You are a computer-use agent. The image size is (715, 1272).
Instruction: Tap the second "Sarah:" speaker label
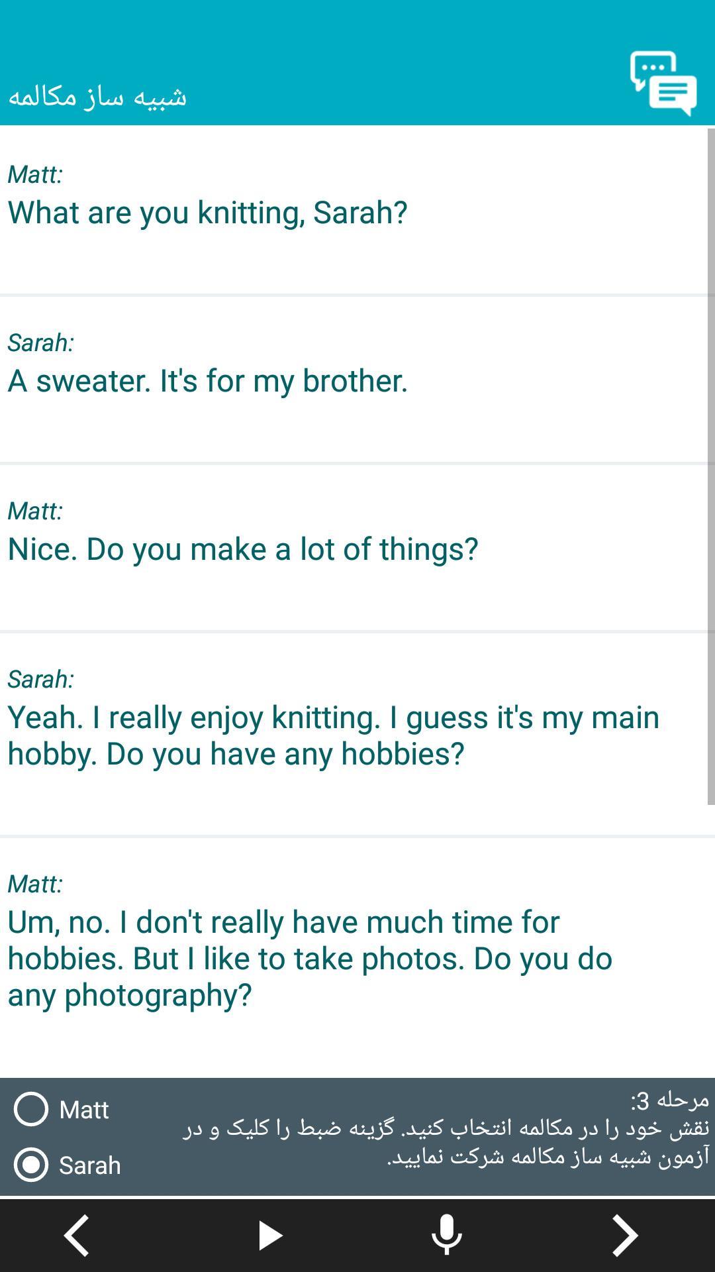pyautogui.click(x=40, y=679)
